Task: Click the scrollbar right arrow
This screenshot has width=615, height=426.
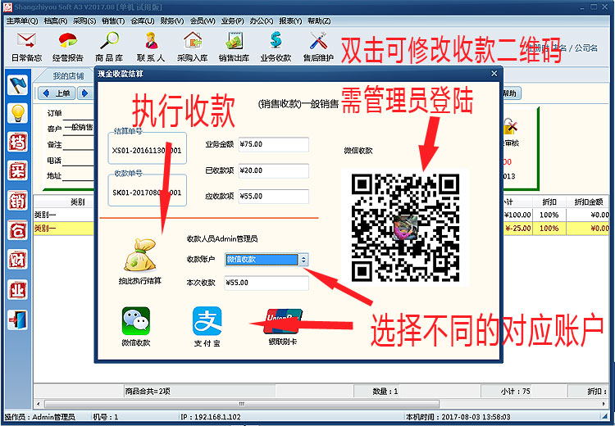Action: (604, 404)
